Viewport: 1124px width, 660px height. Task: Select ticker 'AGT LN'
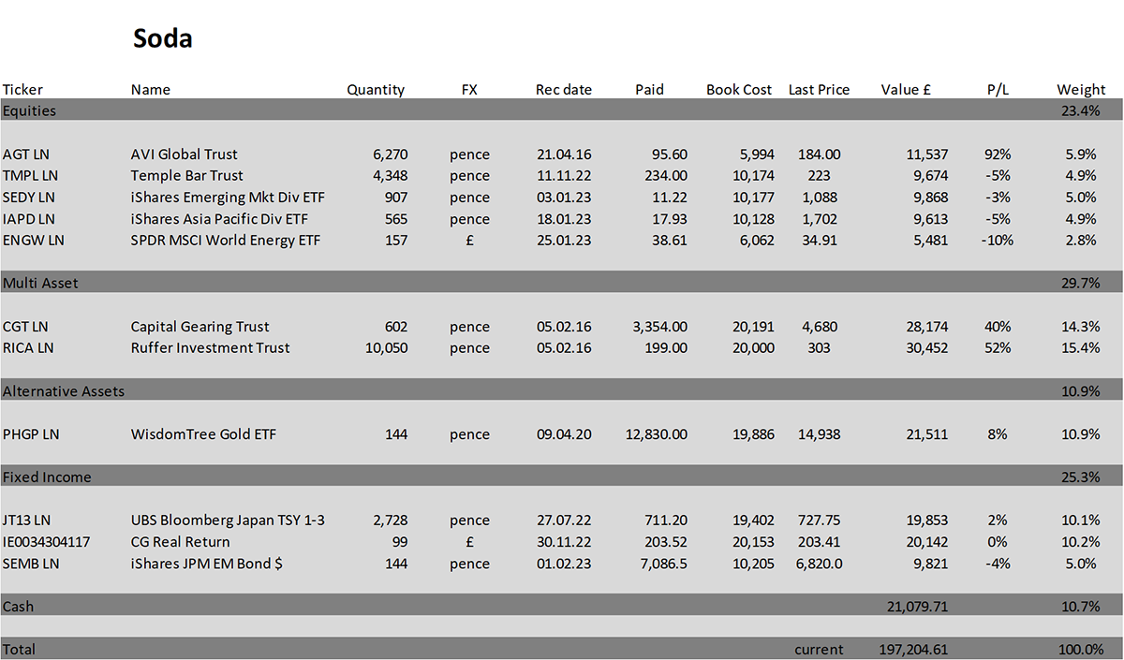pos(26,154)
